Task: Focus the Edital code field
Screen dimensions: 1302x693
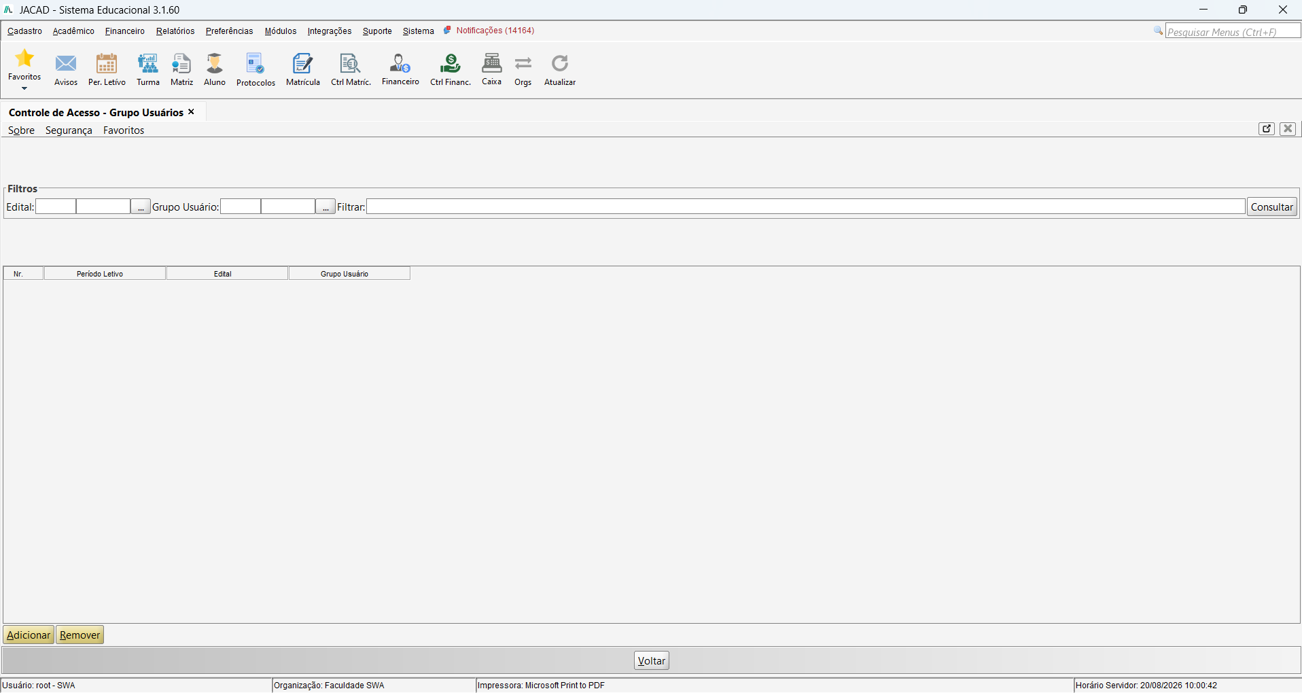Action: click(x=56, y=207)
